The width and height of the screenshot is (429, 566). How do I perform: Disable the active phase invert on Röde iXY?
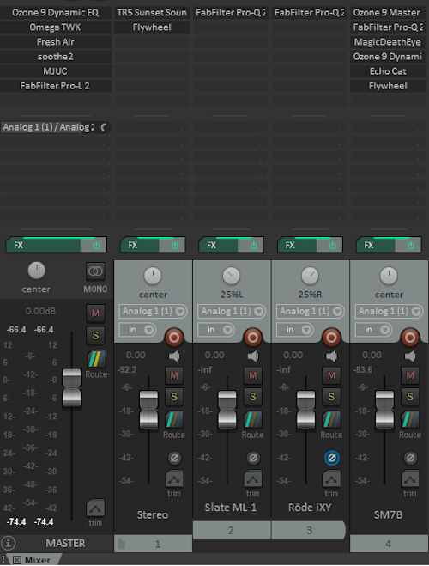click(x=332, y=458)
